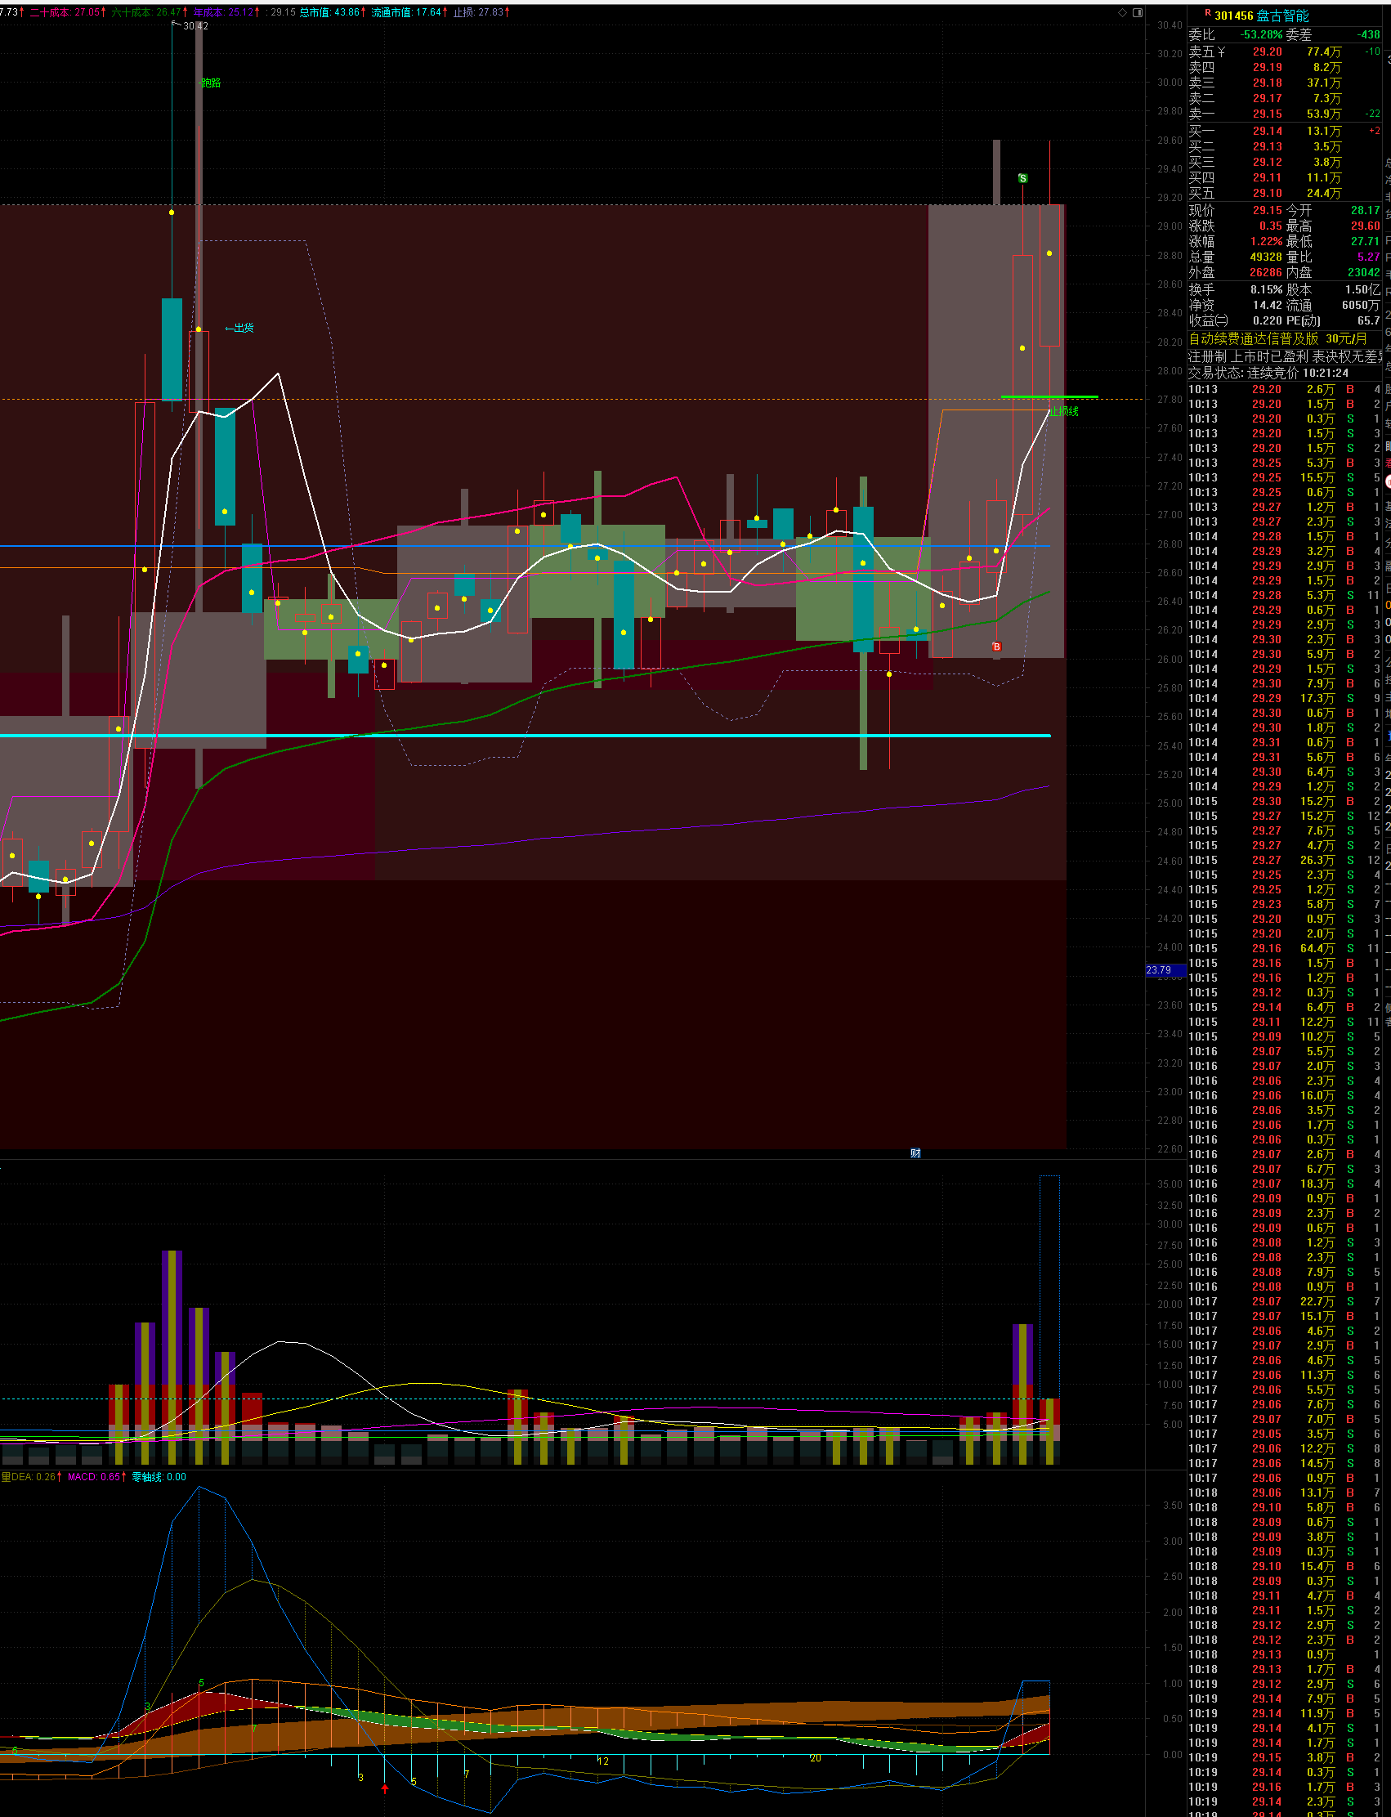Click the 跑路 annotation on the chart
Screen dimensions: 1391x1817
(x=211, y=83)
